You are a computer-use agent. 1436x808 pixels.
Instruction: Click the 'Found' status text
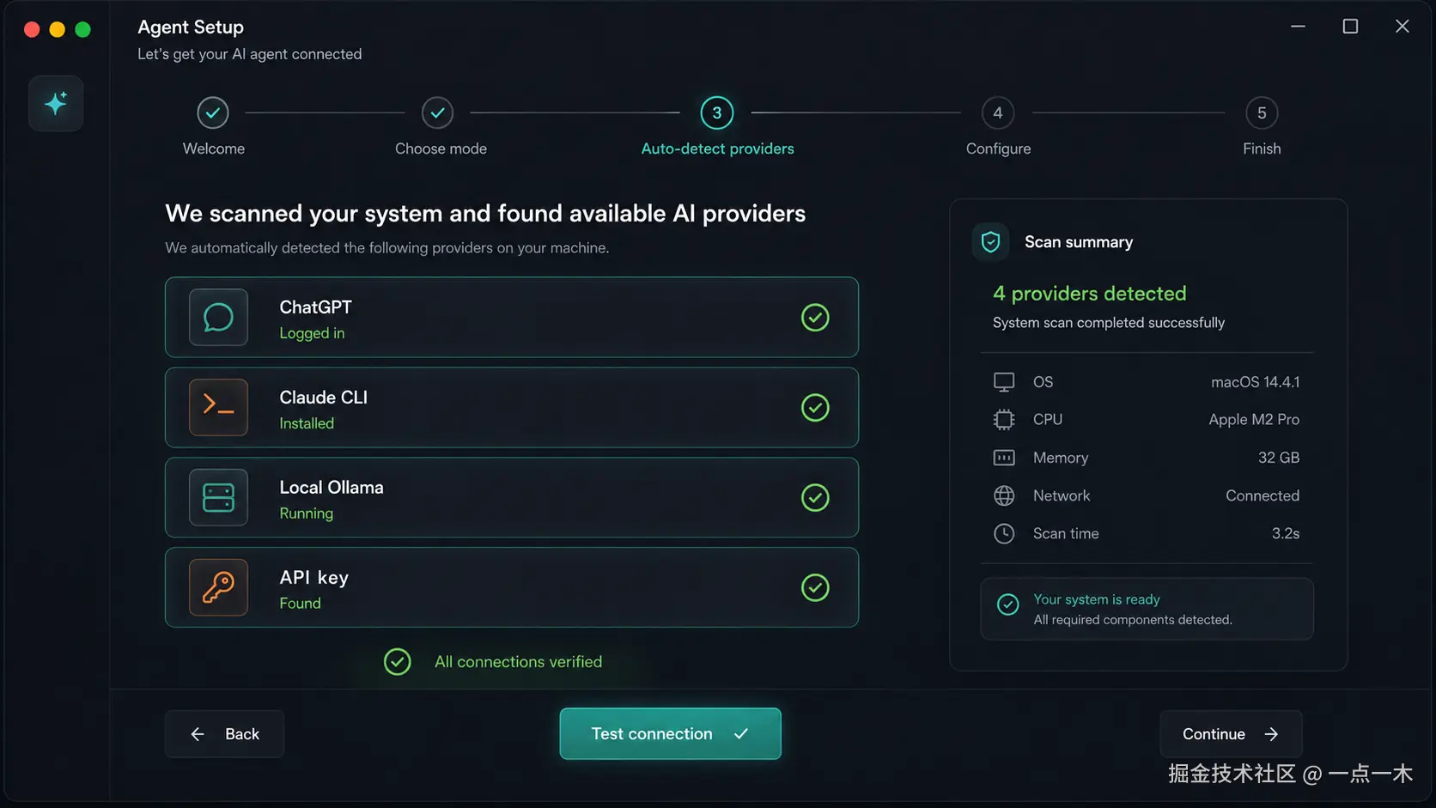pos(300,604)
